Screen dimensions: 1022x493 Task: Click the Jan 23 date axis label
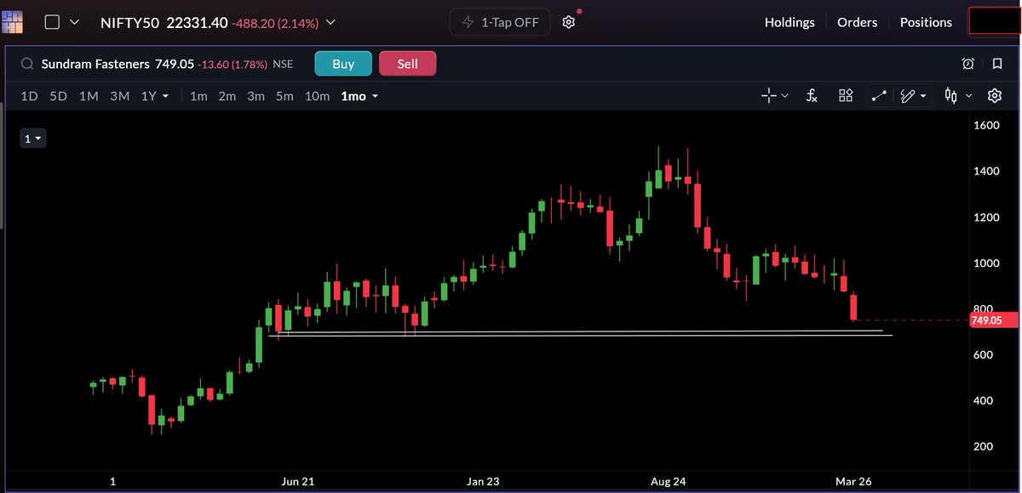pos(483,481)
